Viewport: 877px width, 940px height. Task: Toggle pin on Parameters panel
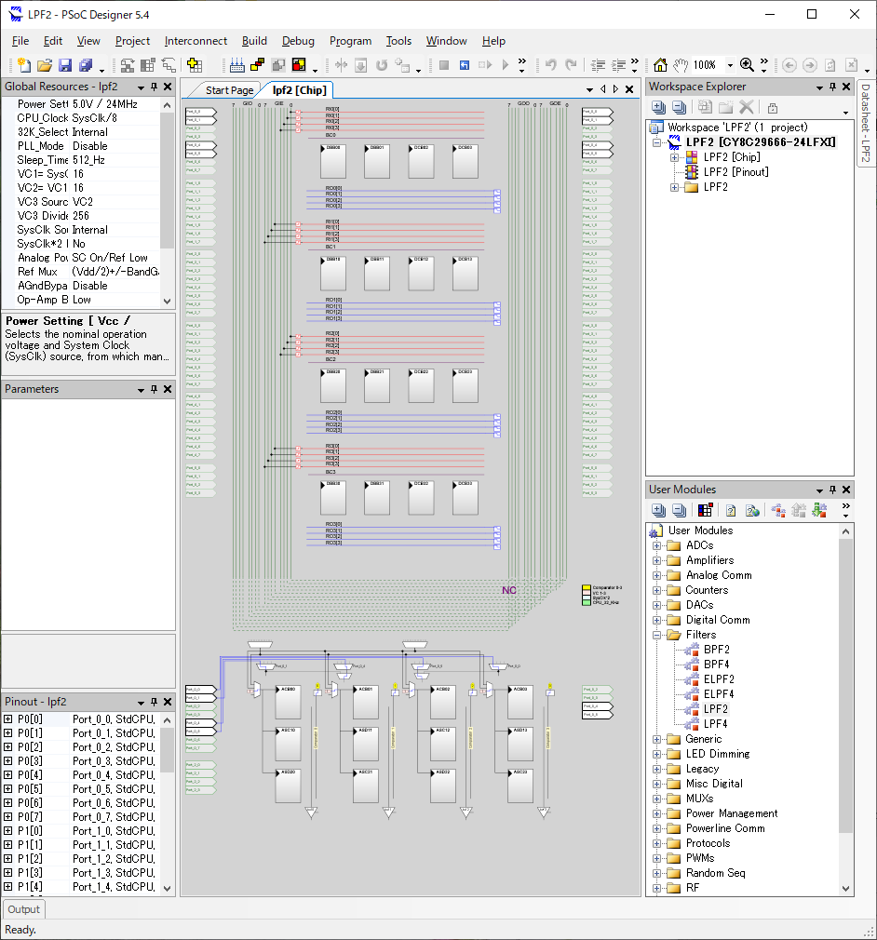click(155, 389)
